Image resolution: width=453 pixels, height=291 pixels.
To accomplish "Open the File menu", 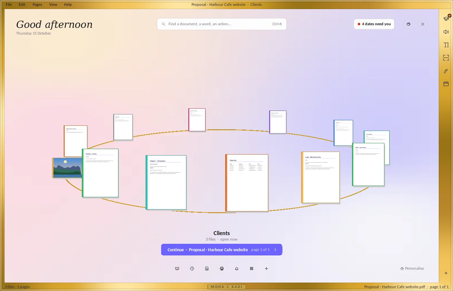I will [x=9, y=5].
